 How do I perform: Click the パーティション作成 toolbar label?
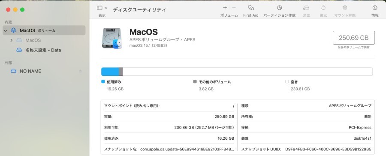[x=279, y=15]
